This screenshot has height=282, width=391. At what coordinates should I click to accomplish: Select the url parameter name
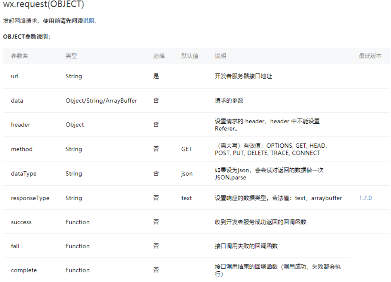[x=15, y=76]
